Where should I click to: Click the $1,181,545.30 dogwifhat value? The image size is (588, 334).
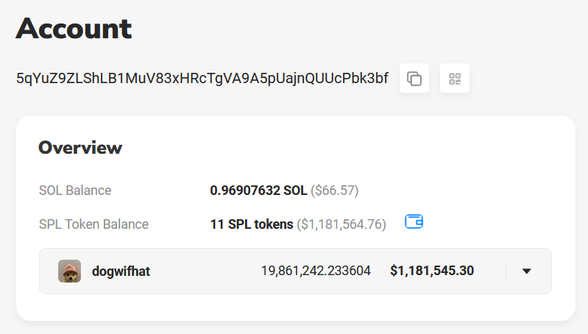point(432,271)
